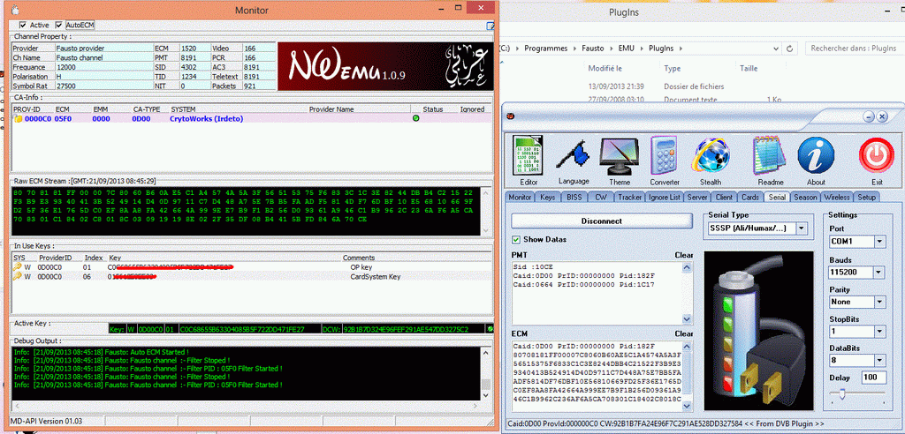Click the EMU breadcrumb in explorer path

[x=627, y=49]
